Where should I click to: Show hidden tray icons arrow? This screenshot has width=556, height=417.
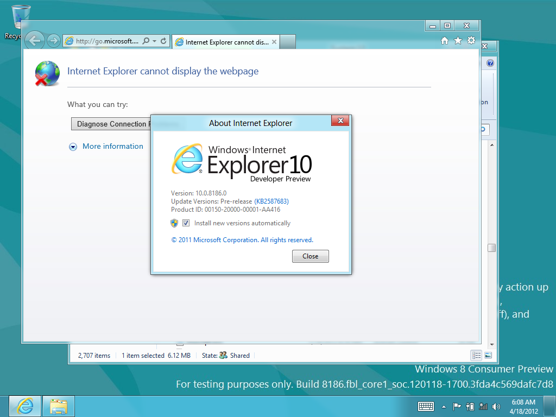pos(444,407)
